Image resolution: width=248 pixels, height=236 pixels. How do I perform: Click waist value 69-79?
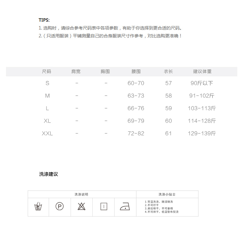(x=136, y=121)
